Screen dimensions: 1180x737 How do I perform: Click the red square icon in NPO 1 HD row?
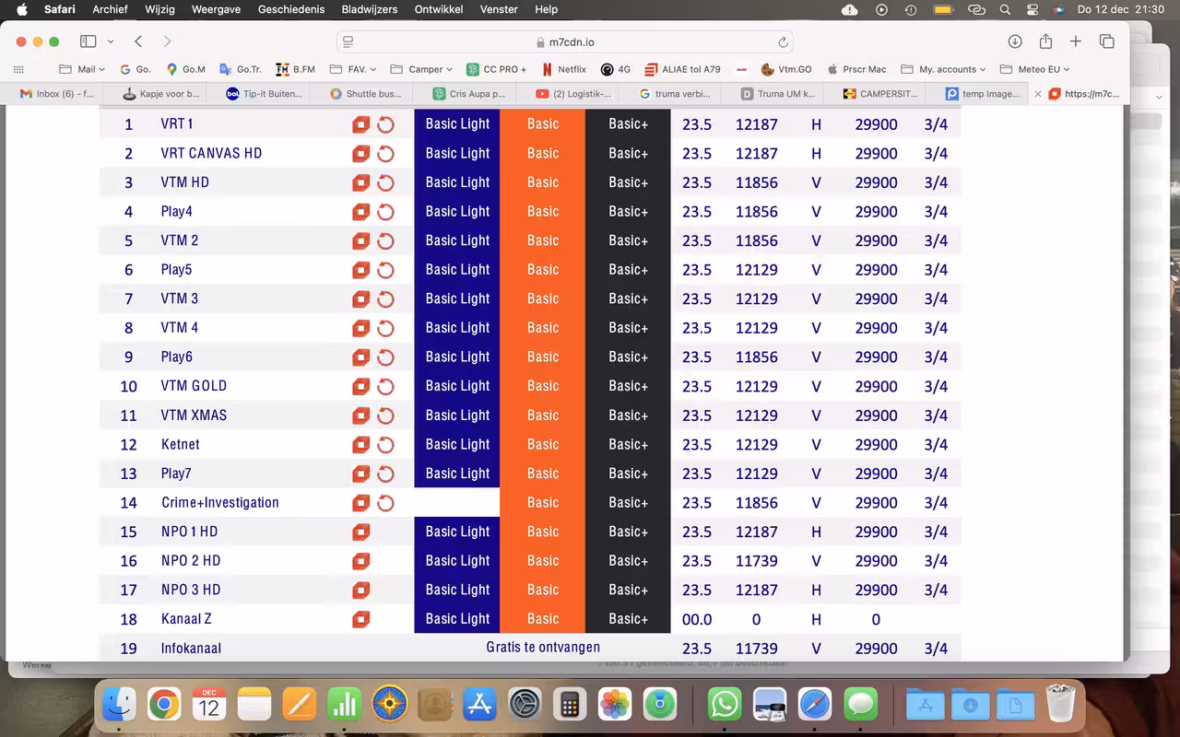pyautogui.click(x=361, y=532)
